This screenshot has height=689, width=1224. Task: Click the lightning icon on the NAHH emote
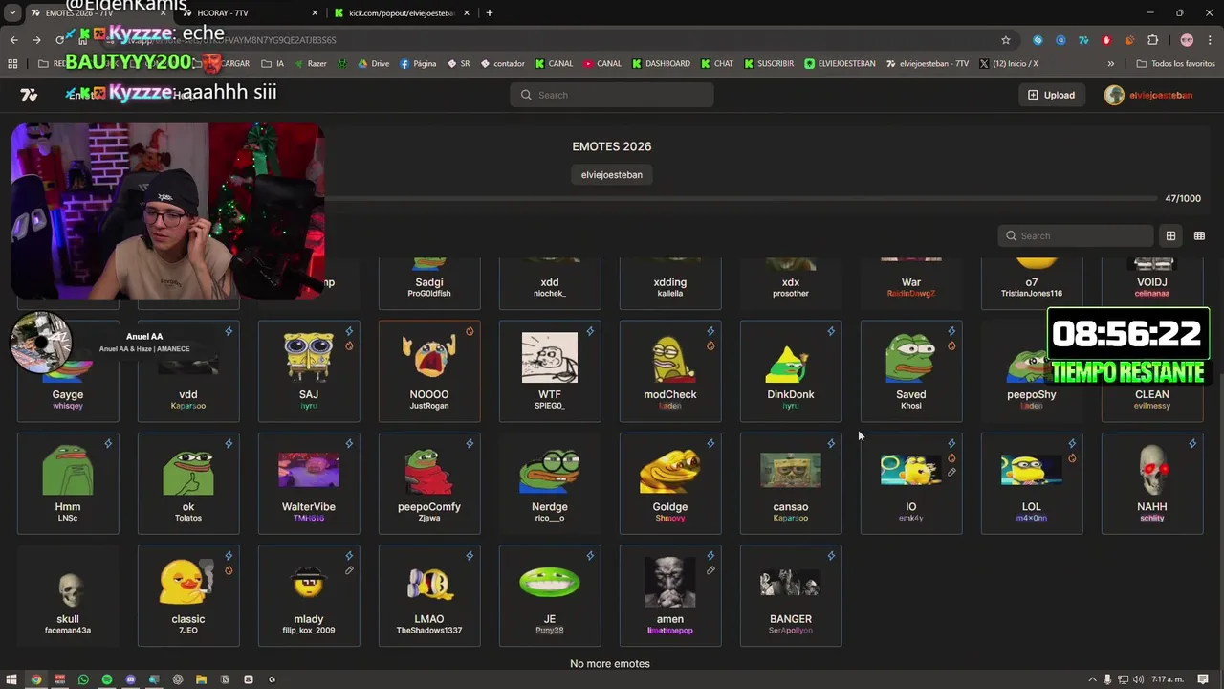point(1192,444)
